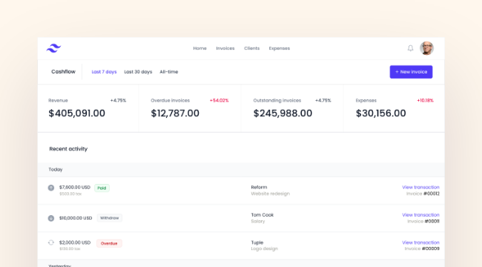Click the Revenue value $405,091.00
Image resolution: width=482 pixels, height=267 pixels.
tap(77, 113)
